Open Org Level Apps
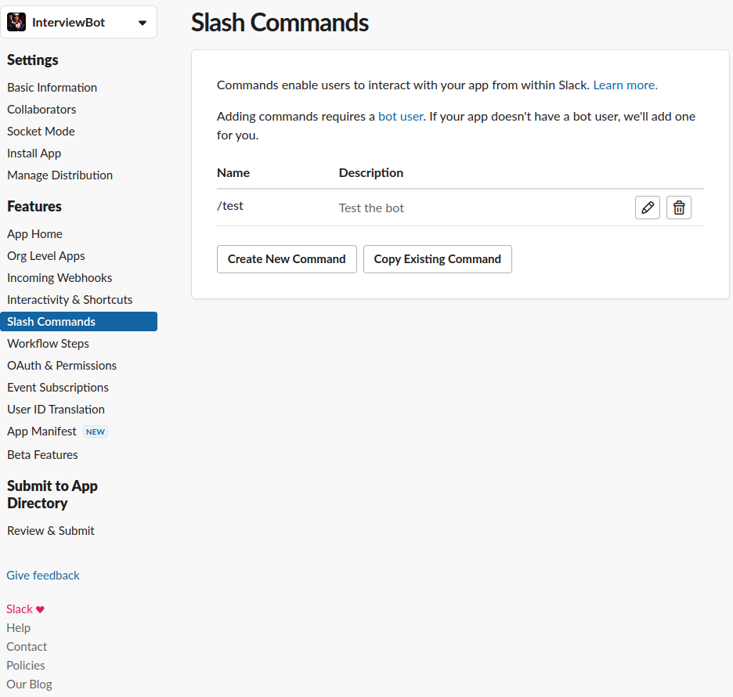 pos(45,256)
